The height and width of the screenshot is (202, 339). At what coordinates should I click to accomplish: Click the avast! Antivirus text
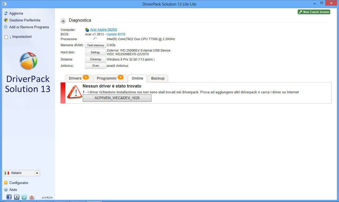(117, 66)
